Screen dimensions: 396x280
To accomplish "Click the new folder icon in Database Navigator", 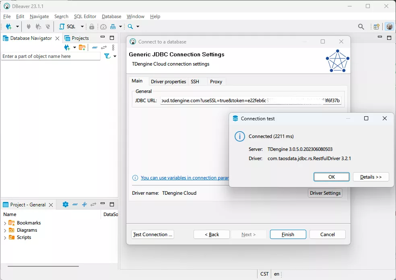I will tap(82, 47).
